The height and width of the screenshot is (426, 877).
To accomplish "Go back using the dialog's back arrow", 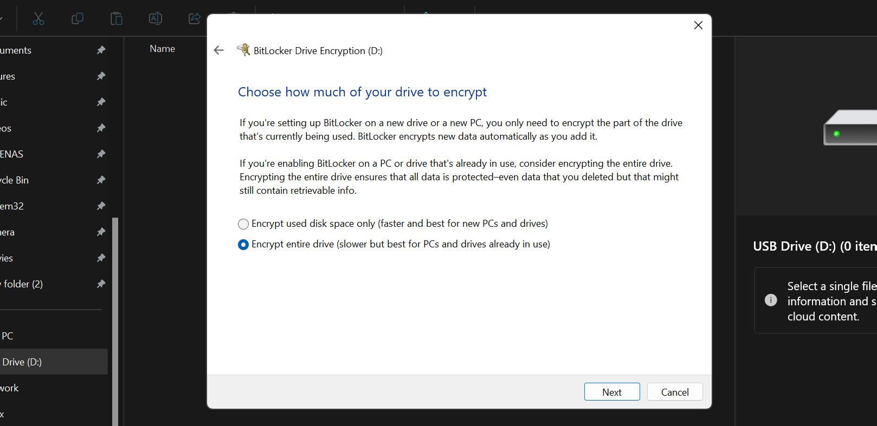I will tap(219, 50).
